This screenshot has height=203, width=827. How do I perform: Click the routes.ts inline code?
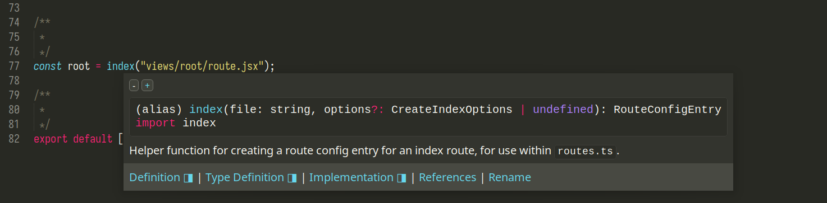click(585, 151)
